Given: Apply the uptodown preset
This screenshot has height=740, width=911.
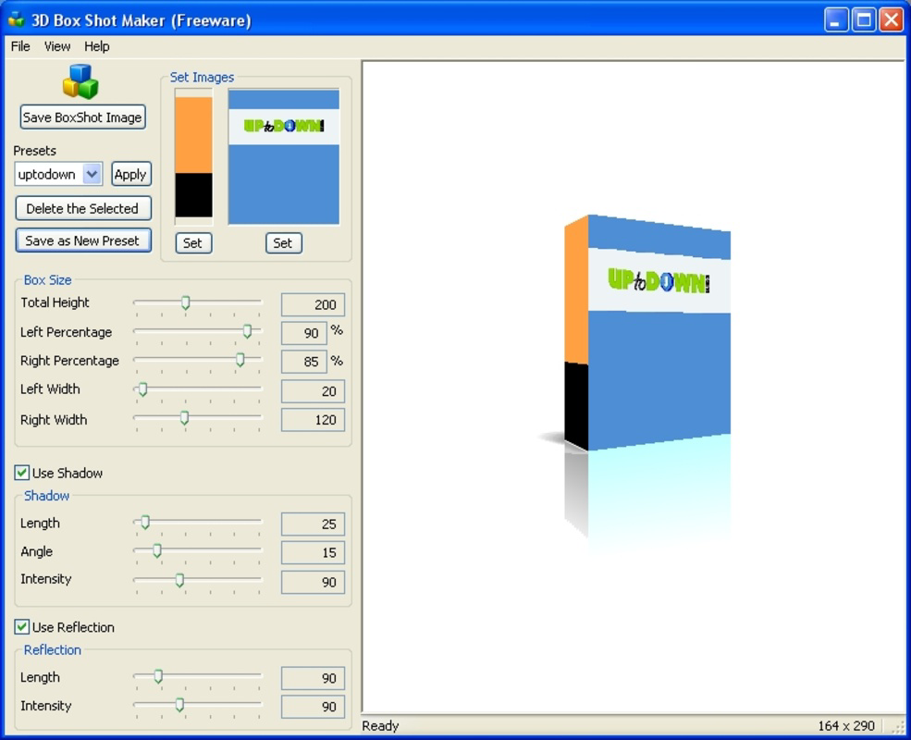Looking at the screenshot, I should [130, 174].
